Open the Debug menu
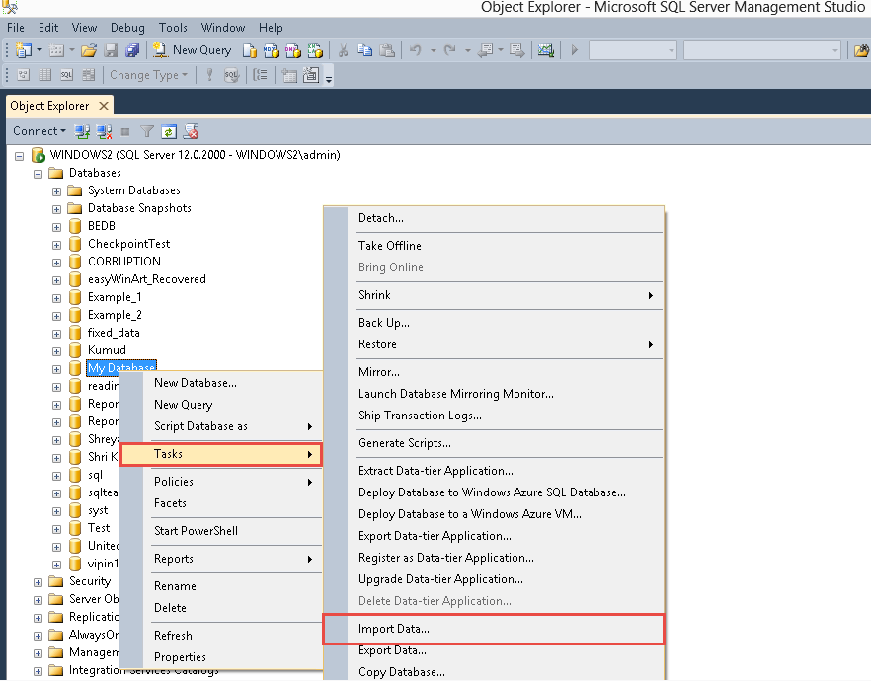This screenshot has height=681, width=871. 127,28
